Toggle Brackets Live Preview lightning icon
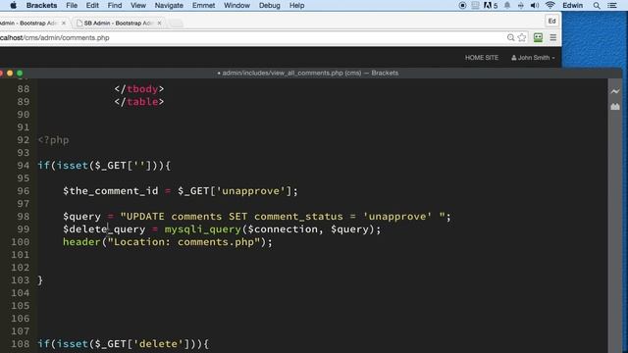This screenshot has width=628, height=353. tap(615, 91)
